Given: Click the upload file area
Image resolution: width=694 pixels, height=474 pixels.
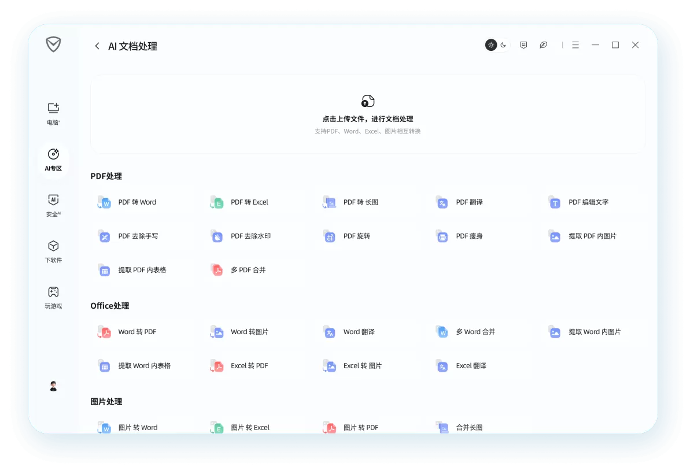Looking at the screenshot, I should 368,114.
